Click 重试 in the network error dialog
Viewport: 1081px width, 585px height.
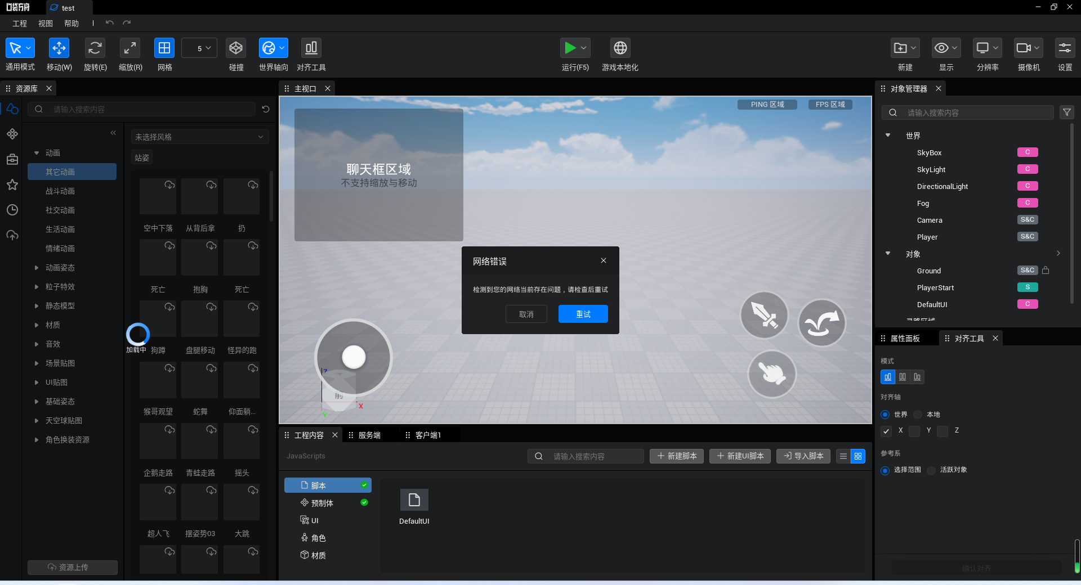point(583,314)
